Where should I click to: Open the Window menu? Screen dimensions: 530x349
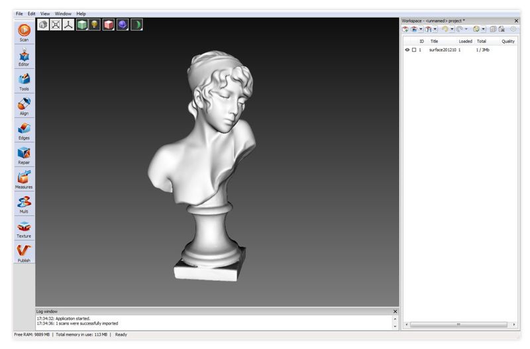pyautogui.click(x=63, y=14)
